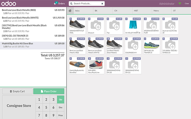This screenshot has width=191, height=119.
Task: Select [1017745] Bend Low Leve order line
Action: pos(33,28)
